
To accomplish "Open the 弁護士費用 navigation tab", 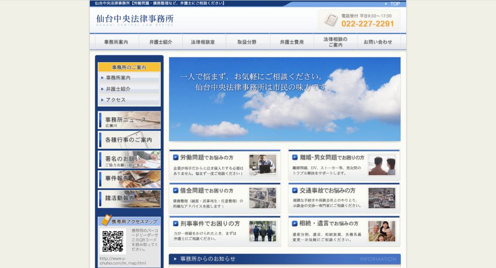I will coord(292,42).
